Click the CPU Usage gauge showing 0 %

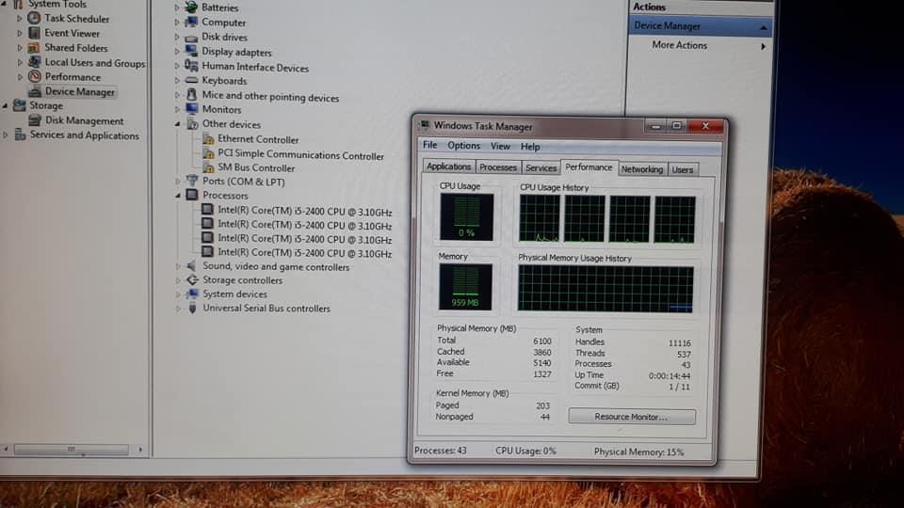pos(466,216)
